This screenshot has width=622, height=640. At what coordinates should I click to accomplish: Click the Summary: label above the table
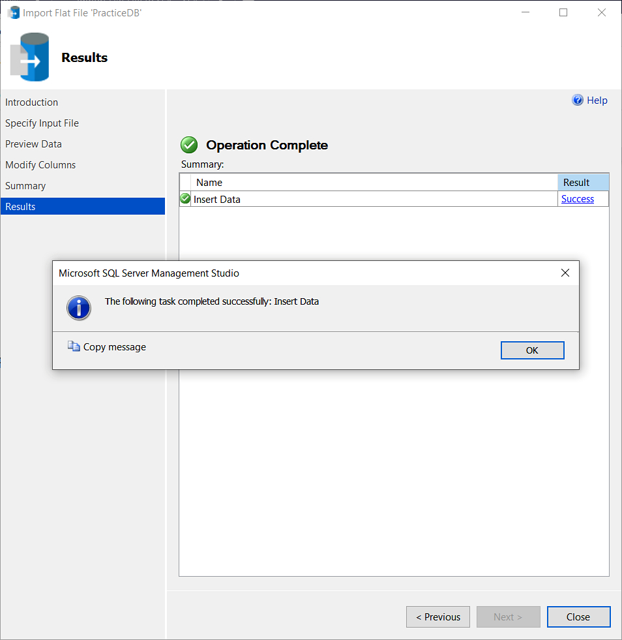(x=202, y=164)
